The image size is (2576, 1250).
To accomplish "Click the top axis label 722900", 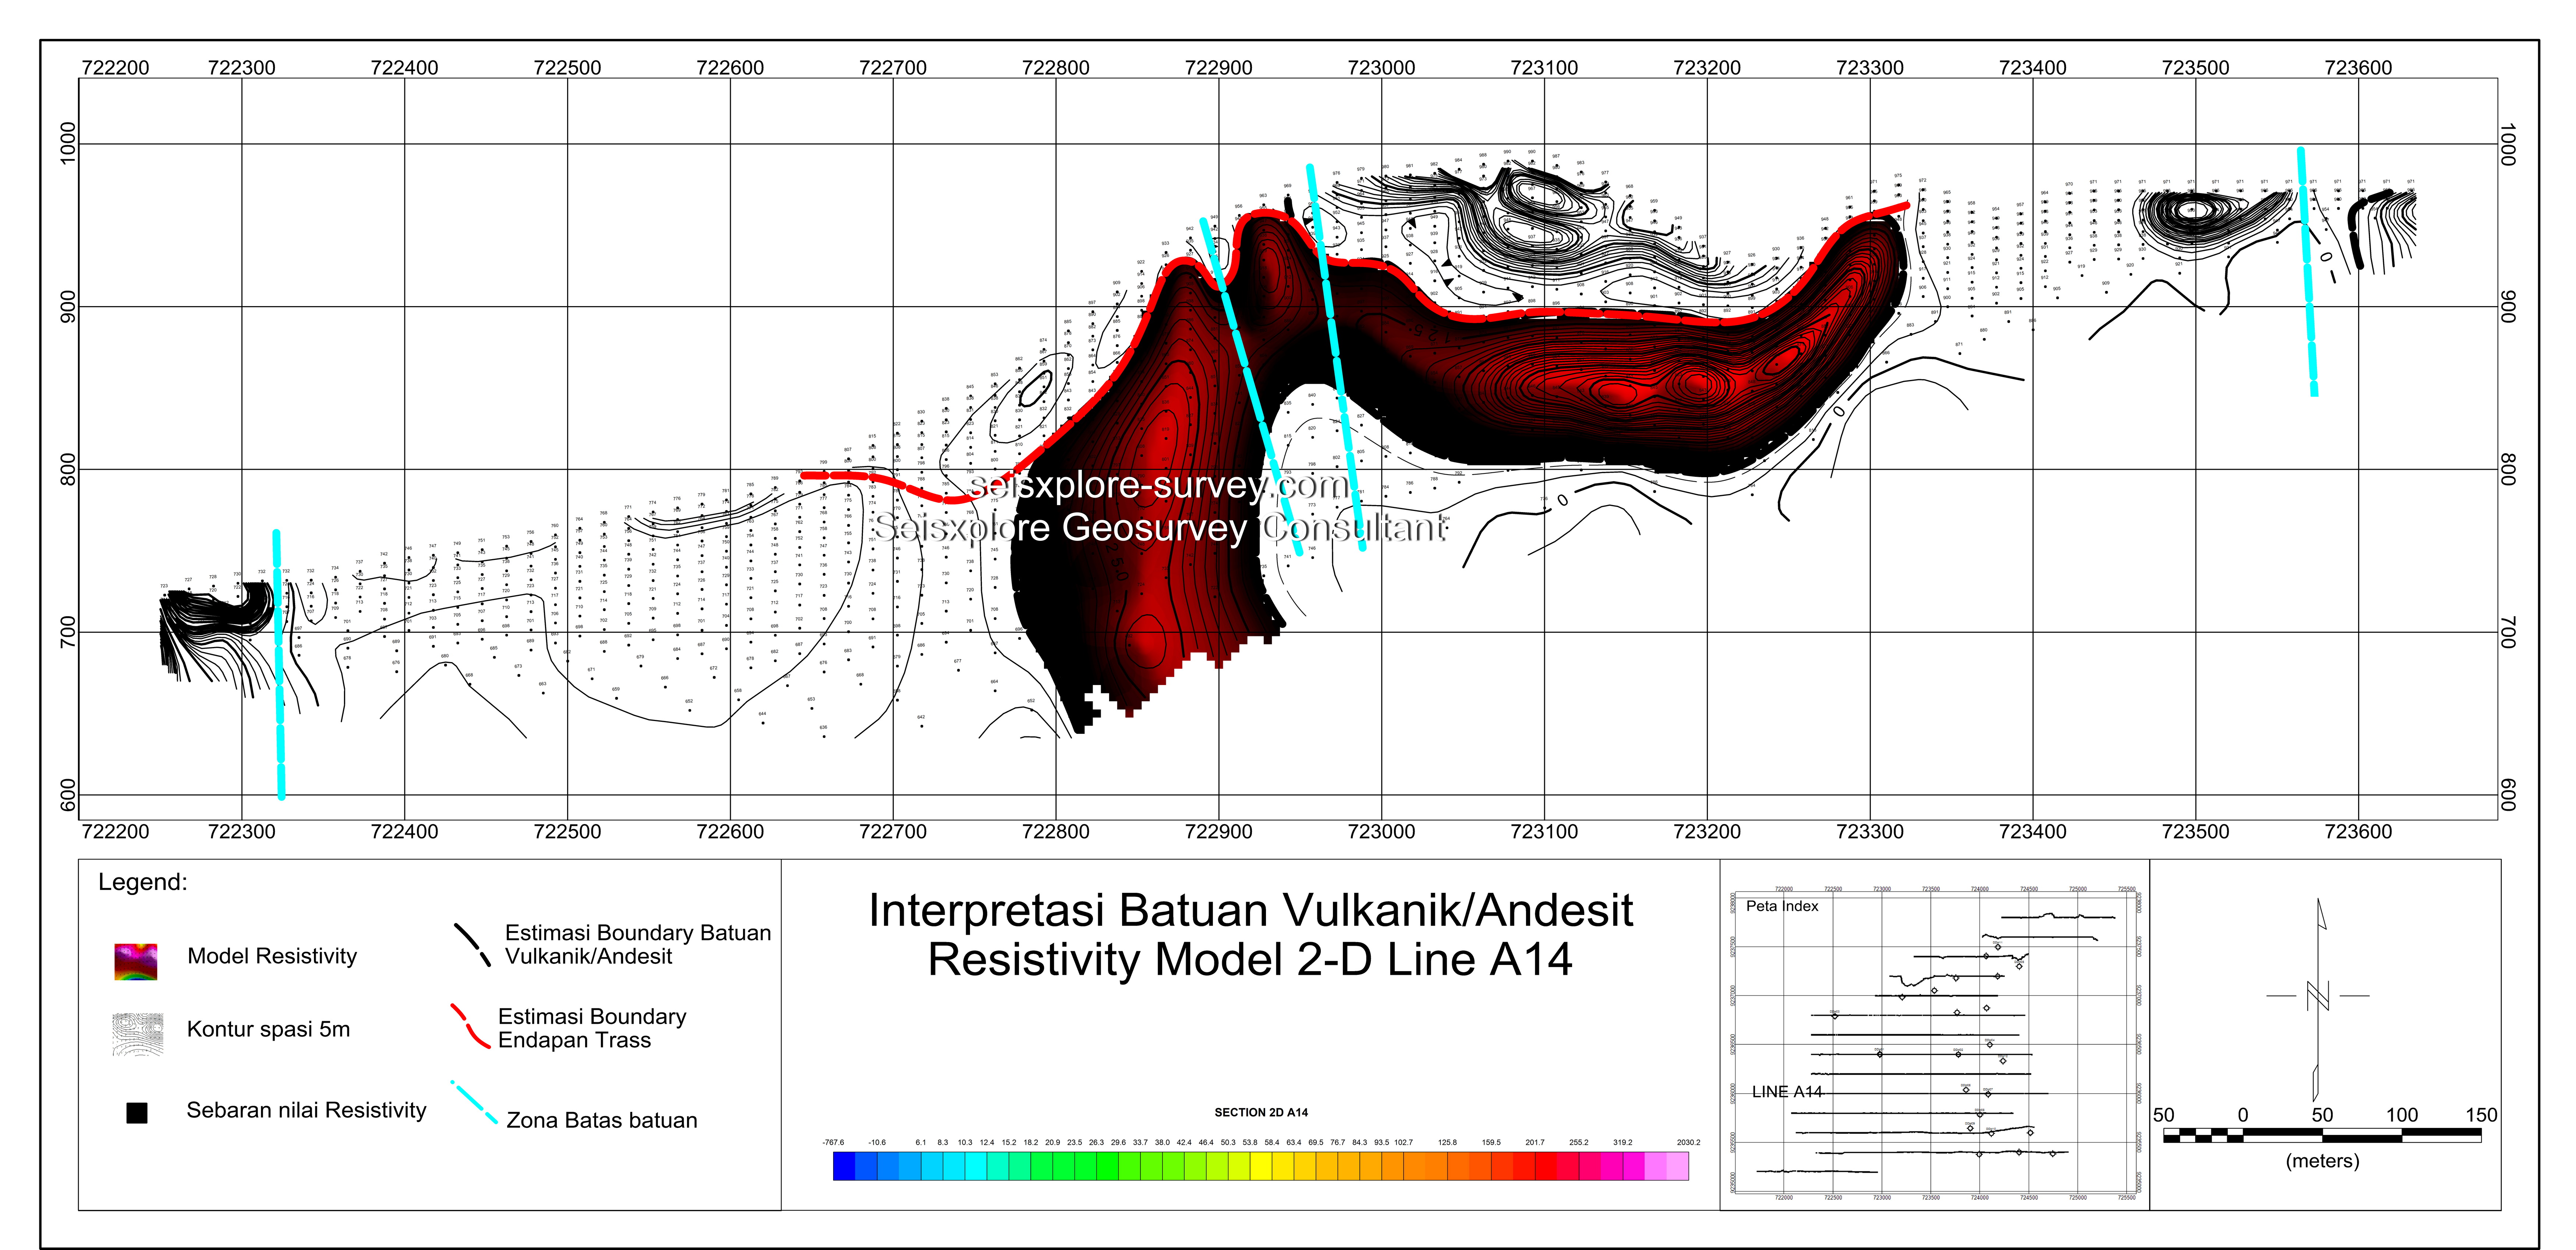I will [x=1218, y=68].
